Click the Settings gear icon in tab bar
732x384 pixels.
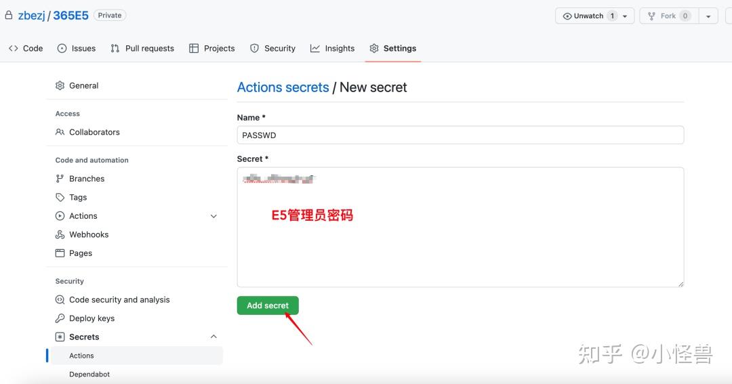(x=374, y=49)
